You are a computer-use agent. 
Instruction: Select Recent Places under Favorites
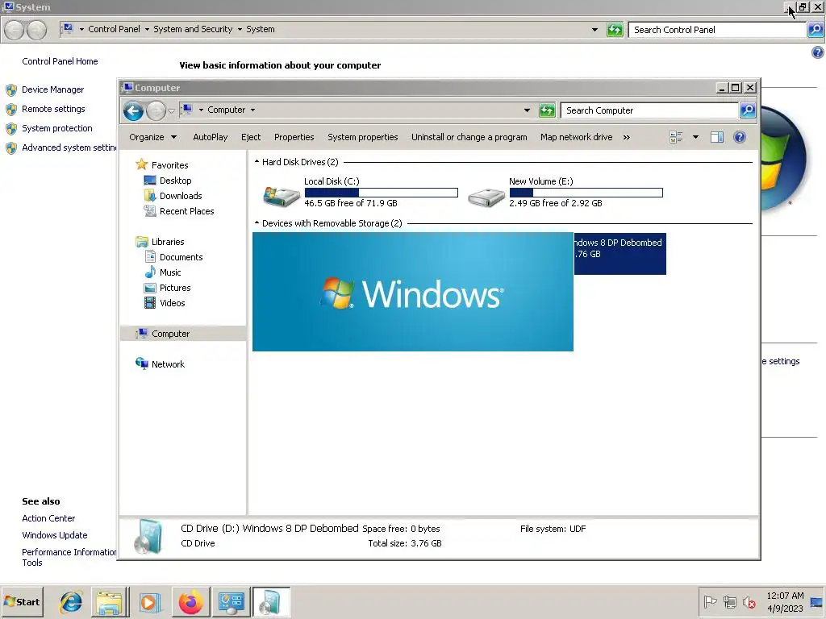click(x=186, y=210)
